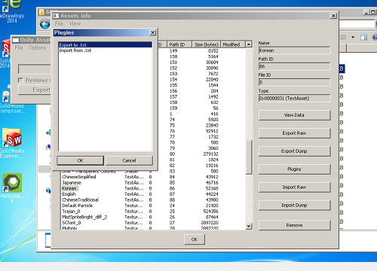
Task: Open the View menu in Assets info
Action: pyautogui.click(x=75, y=23)
